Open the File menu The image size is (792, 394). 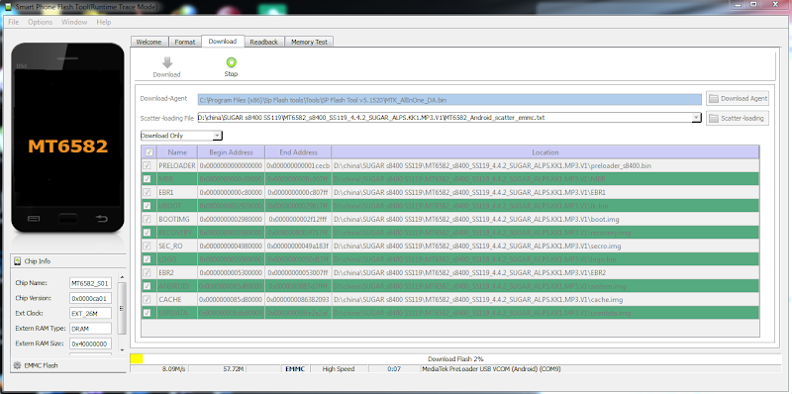point(13,22)
